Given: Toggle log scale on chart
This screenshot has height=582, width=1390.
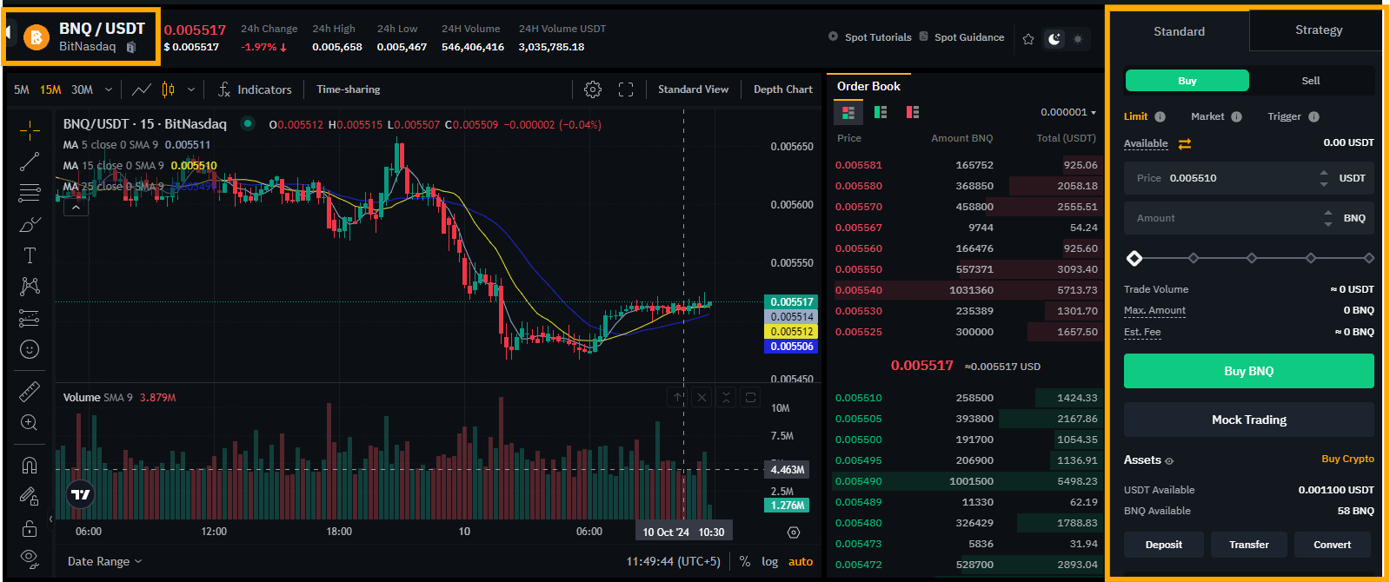Looking at the screenshot, I should (x=769, y=562).
